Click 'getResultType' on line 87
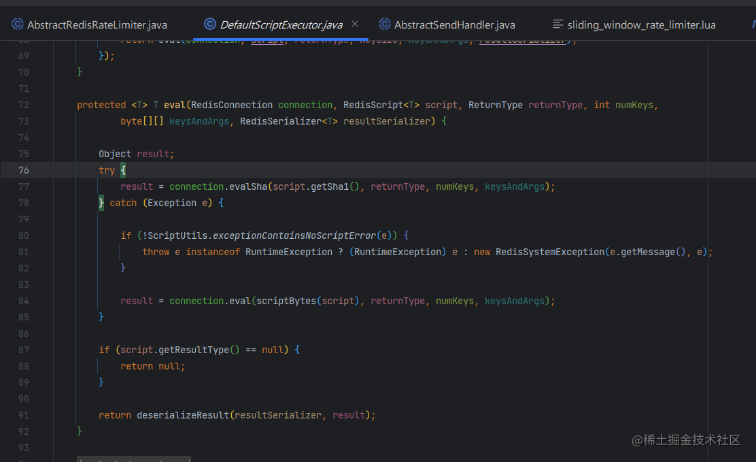Image resolution: width=756 pixels, height=462 pixels. pos(194,350)
